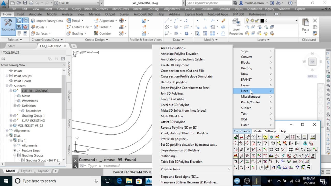Open the Mode menu in floating toolbar

pos(257,131)
